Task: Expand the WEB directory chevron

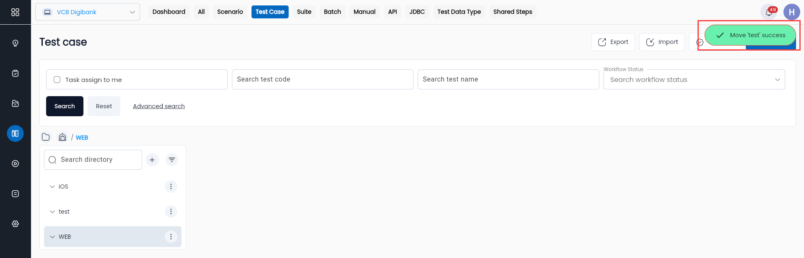Action: click(x=52, y=237)
